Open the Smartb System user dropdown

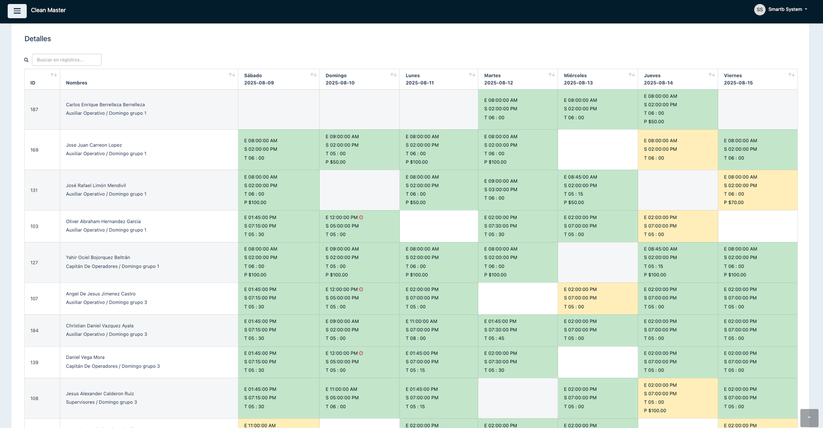pos(788,9)
